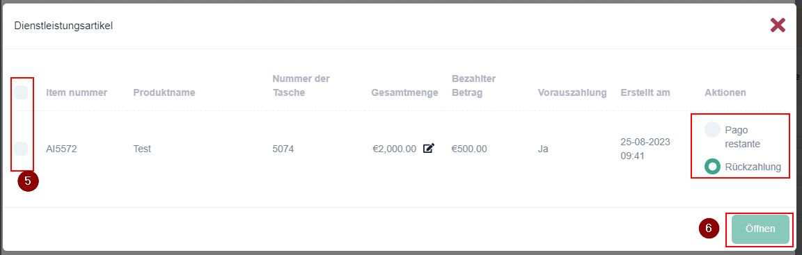
Task: Click the Bezahlter Betrag column header
Action: (474, 85)
